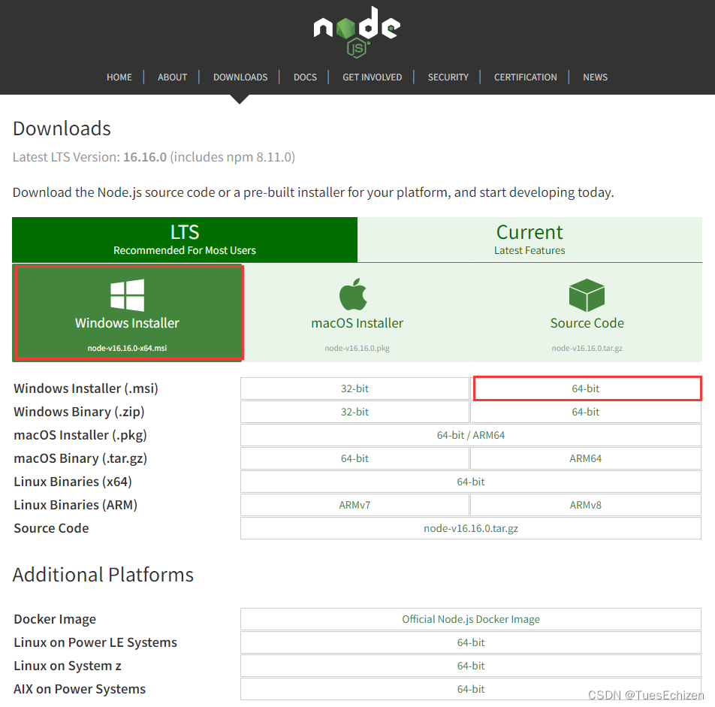The width and height of the screenshot is (715, 707).
Task: Click the macOS Binary (.tar.gz) row label
Action: 80,458
